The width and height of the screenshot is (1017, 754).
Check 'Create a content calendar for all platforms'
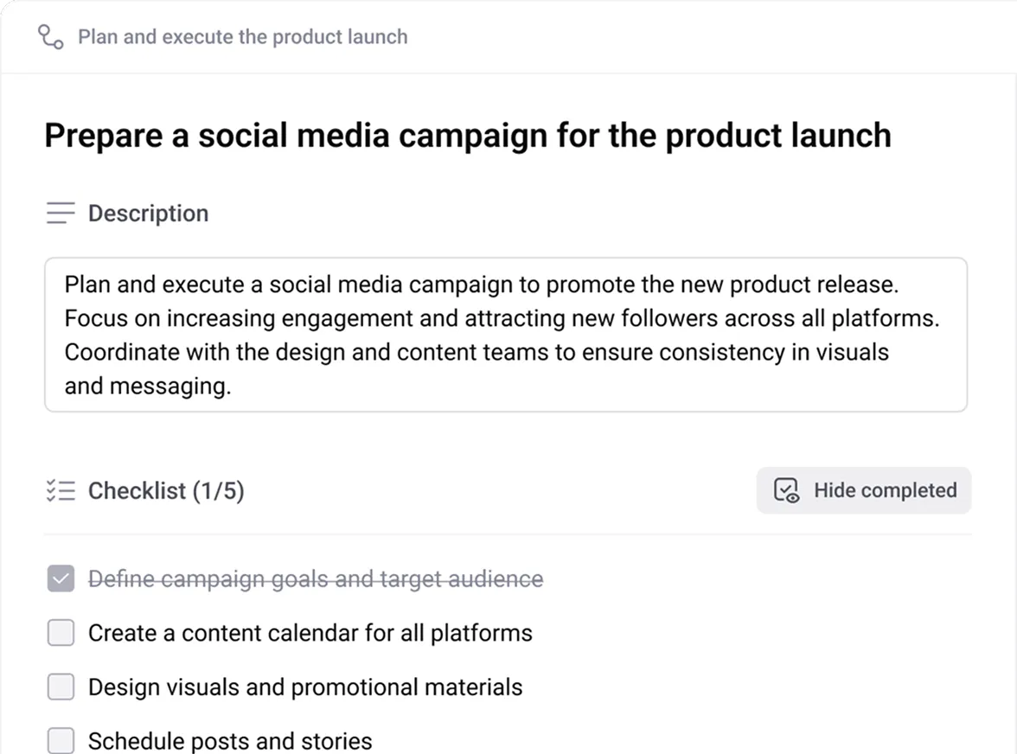[61, 633]
